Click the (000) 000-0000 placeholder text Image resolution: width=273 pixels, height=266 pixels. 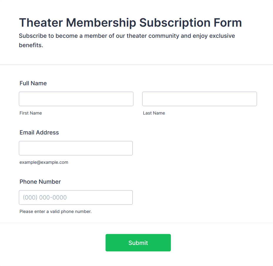45,197
